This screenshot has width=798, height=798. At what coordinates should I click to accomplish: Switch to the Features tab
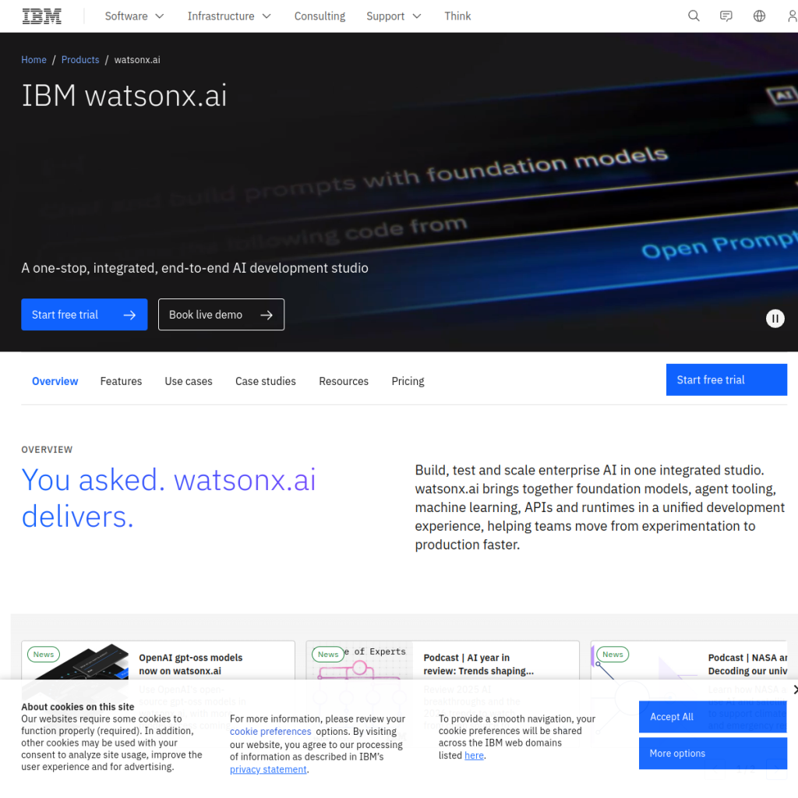coord(121,381)
